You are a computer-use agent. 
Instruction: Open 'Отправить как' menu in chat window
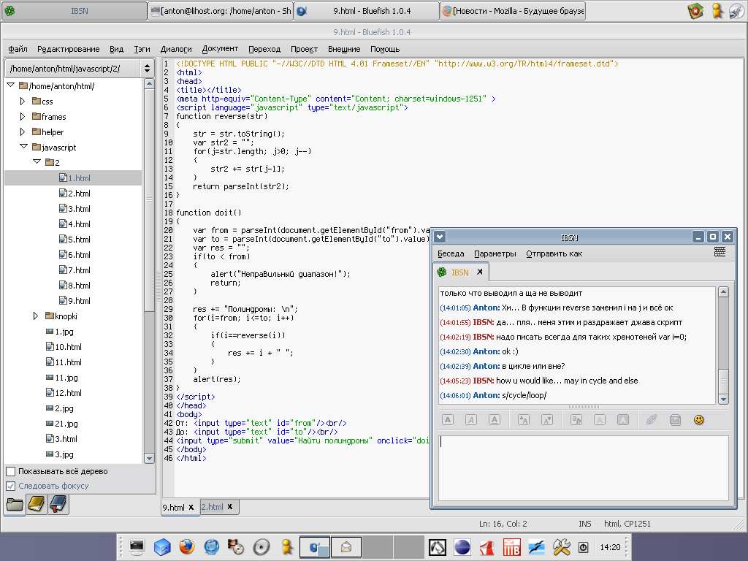coord(554,253)
